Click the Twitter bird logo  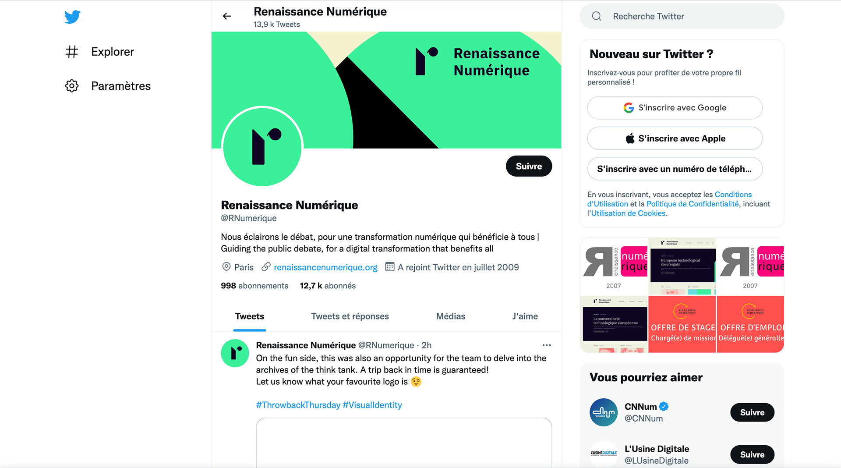[72, 17]
